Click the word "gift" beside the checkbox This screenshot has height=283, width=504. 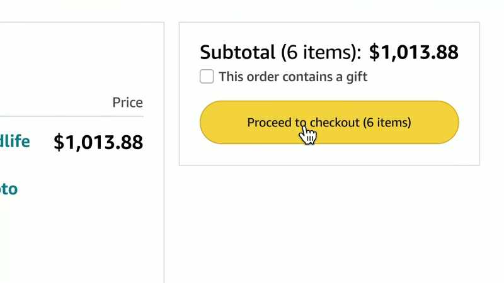357,77
